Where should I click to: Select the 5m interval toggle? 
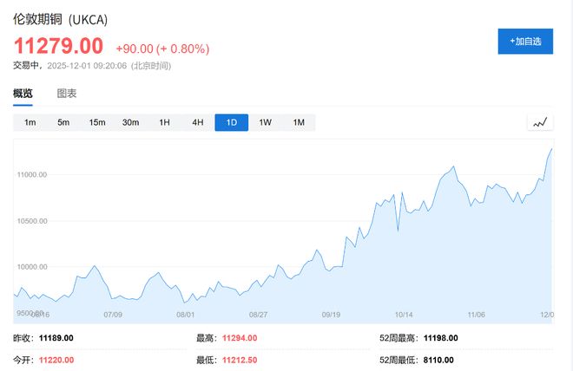pos(63,122)
